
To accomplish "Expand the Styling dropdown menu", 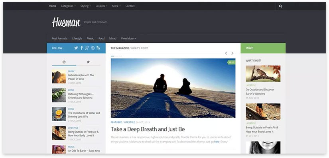I will [86, 6].
